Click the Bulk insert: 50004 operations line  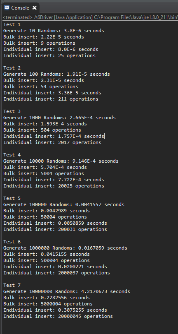45,217
